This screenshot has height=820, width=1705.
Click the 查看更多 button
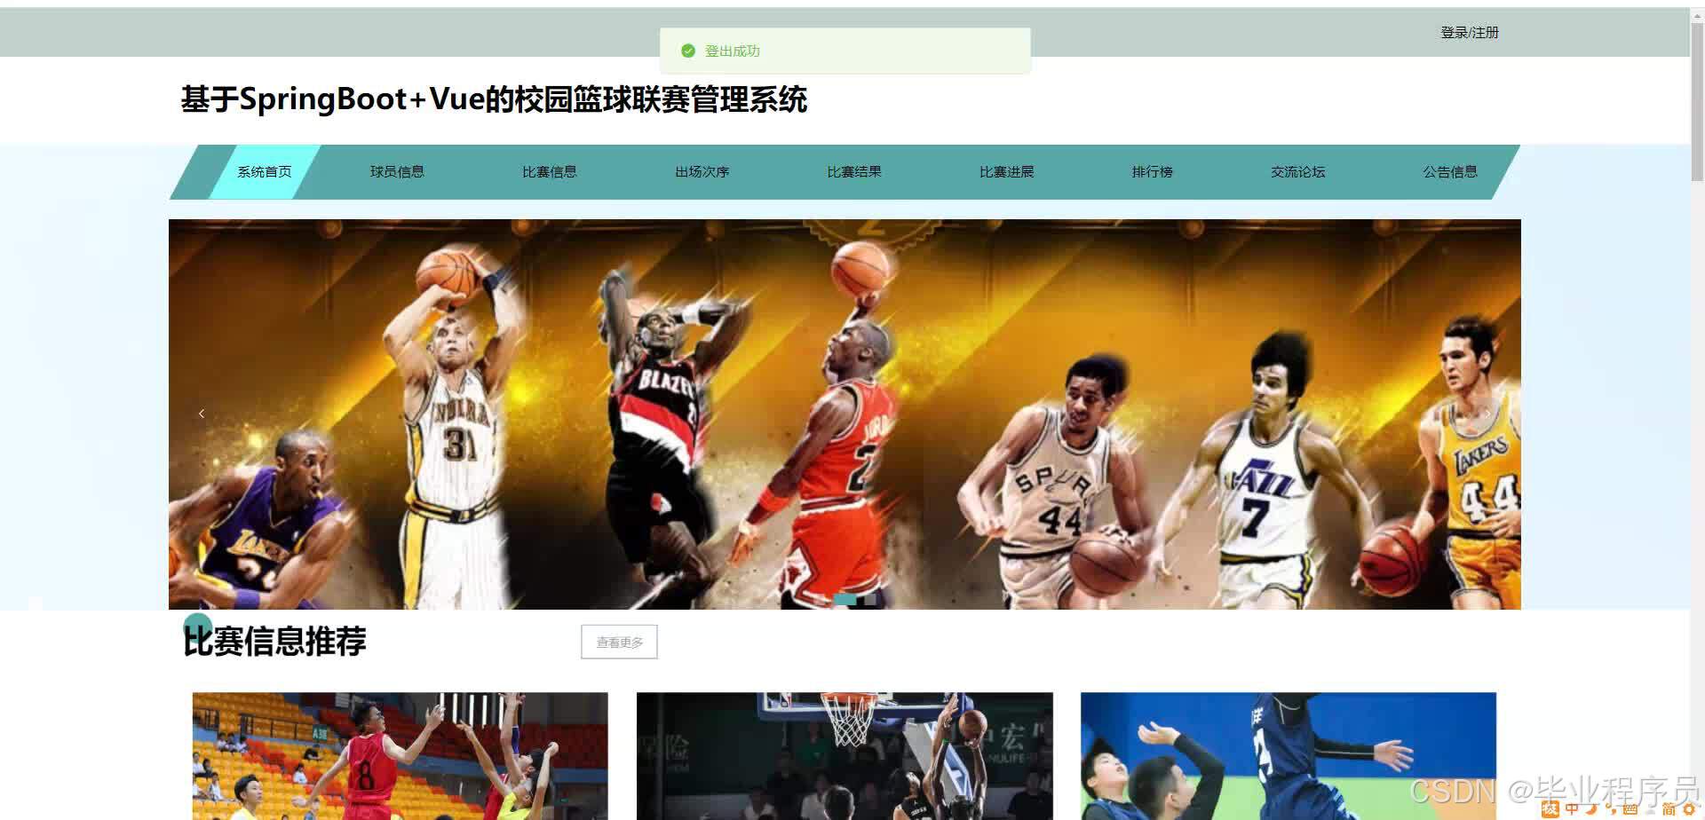[619, 642]
